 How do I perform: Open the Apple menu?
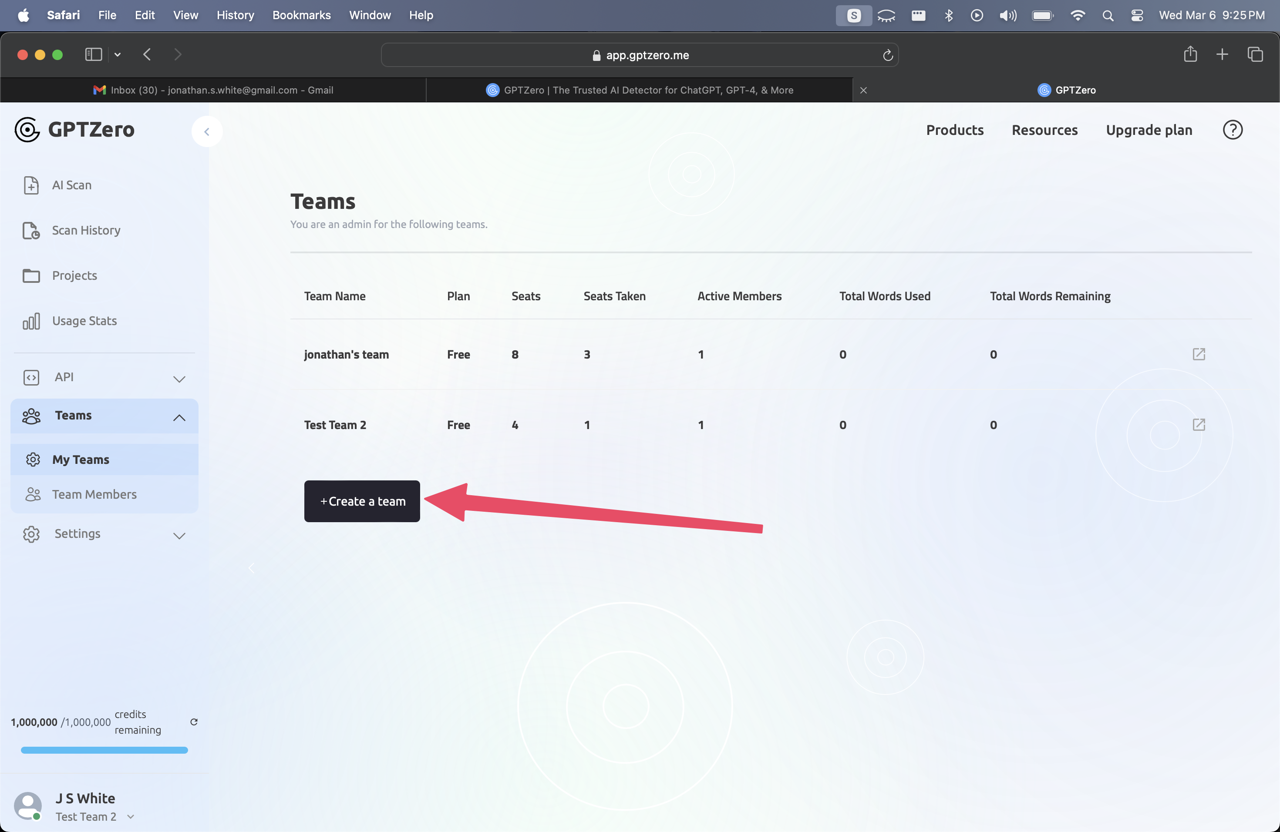[x=24, y=16]
